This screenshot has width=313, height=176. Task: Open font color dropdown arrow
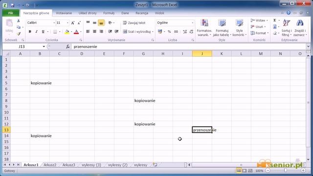point(81,32)
